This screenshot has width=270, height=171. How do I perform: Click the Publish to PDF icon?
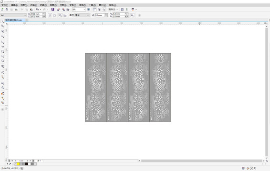click(x=68, y=9)
